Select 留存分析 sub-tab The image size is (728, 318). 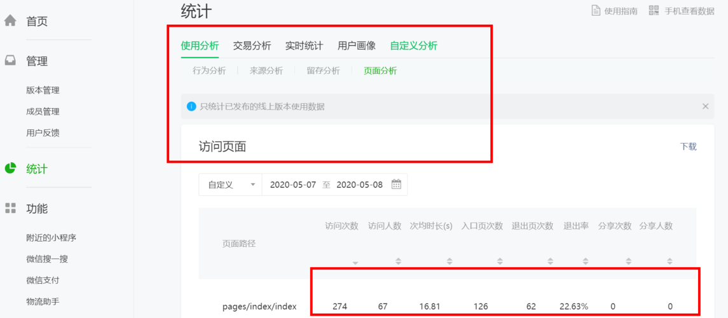point(323,71)
